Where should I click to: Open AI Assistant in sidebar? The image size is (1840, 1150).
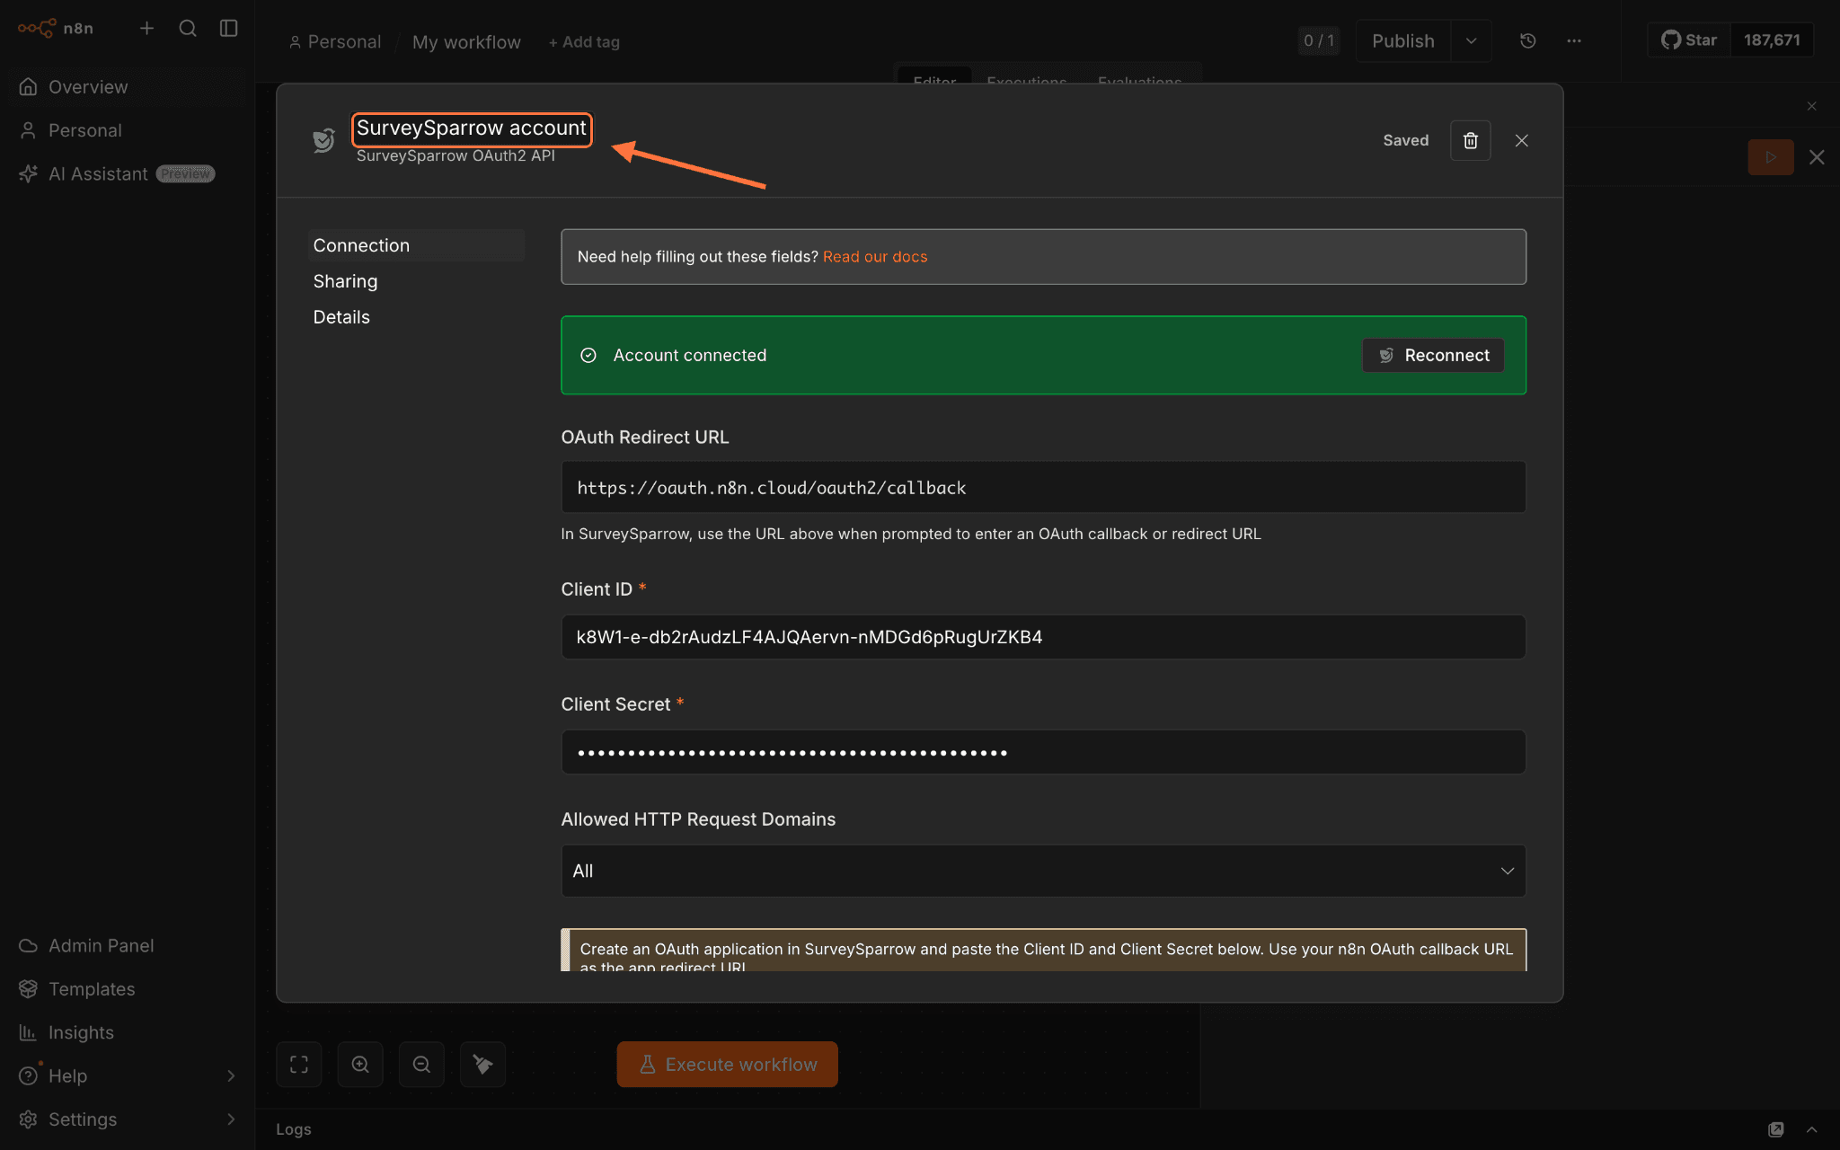tap(128, 173)
